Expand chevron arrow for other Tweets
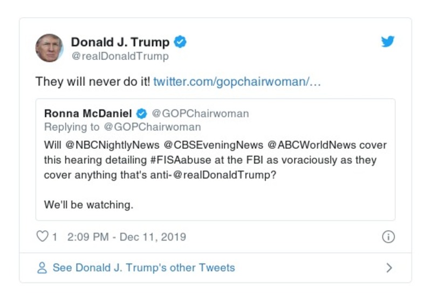Image resolution: width=431 pixels, height=302 pixels. pyautogui.click(x=389, y=268)
